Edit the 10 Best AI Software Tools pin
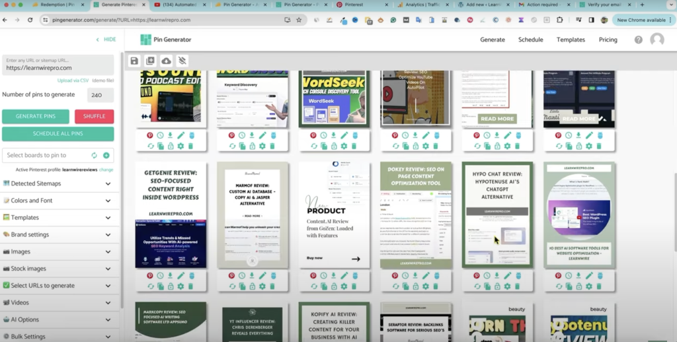This screenshot has height=342, width=677. 589,275
